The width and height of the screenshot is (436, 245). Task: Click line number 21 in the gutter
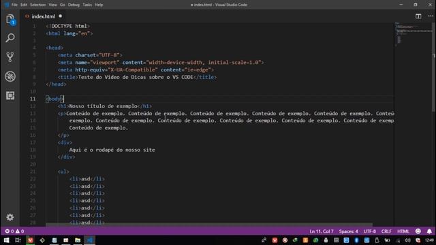point(33,171)
